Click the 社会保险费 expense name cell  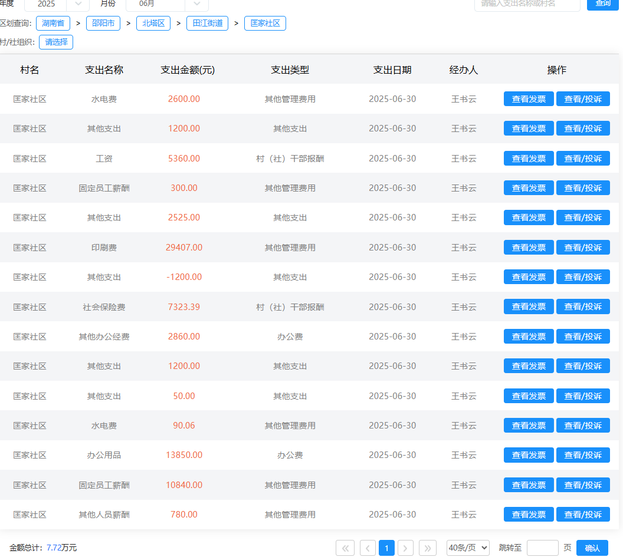point(104,307)
